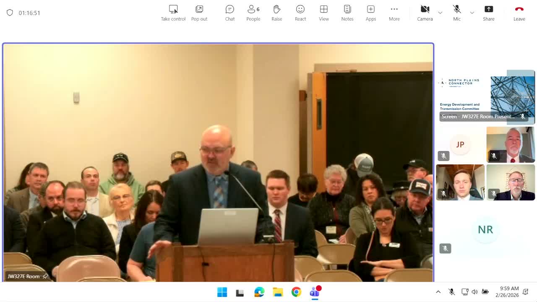Image resolution: width=537 pixels, height=302 pixels.
Task: Click muted mic icon on screen share tile
Action: click(x=523, y=117)
